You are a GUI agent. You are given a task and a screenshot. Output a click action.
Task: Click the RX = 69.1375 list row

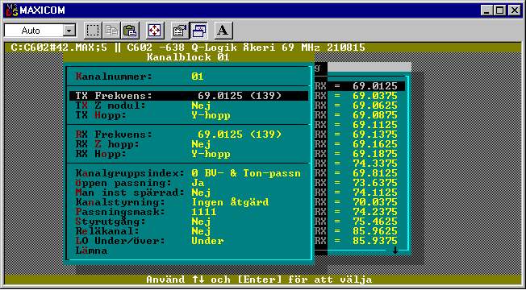click(360, 135)
